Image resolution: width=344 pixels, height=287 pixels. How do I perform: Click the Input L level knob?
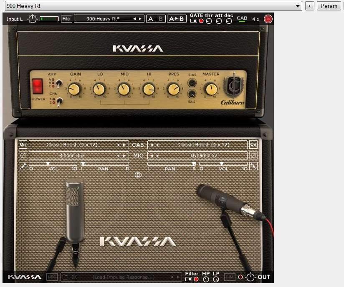tap(33, 19)
